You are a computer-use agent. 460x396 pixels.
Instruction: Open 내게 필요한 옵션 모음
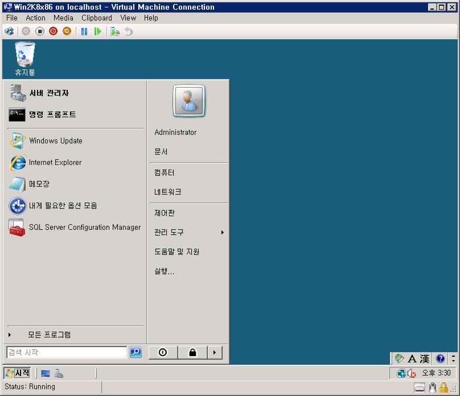[x=75, y=205]
